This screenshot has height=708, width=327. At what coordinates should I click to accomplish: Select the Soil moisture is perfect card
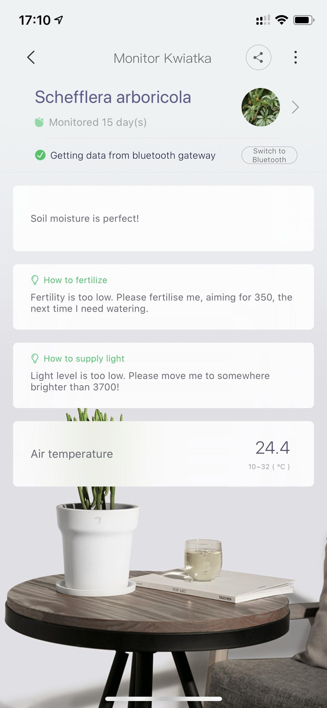pyautogui.click(x=163, y=219)
